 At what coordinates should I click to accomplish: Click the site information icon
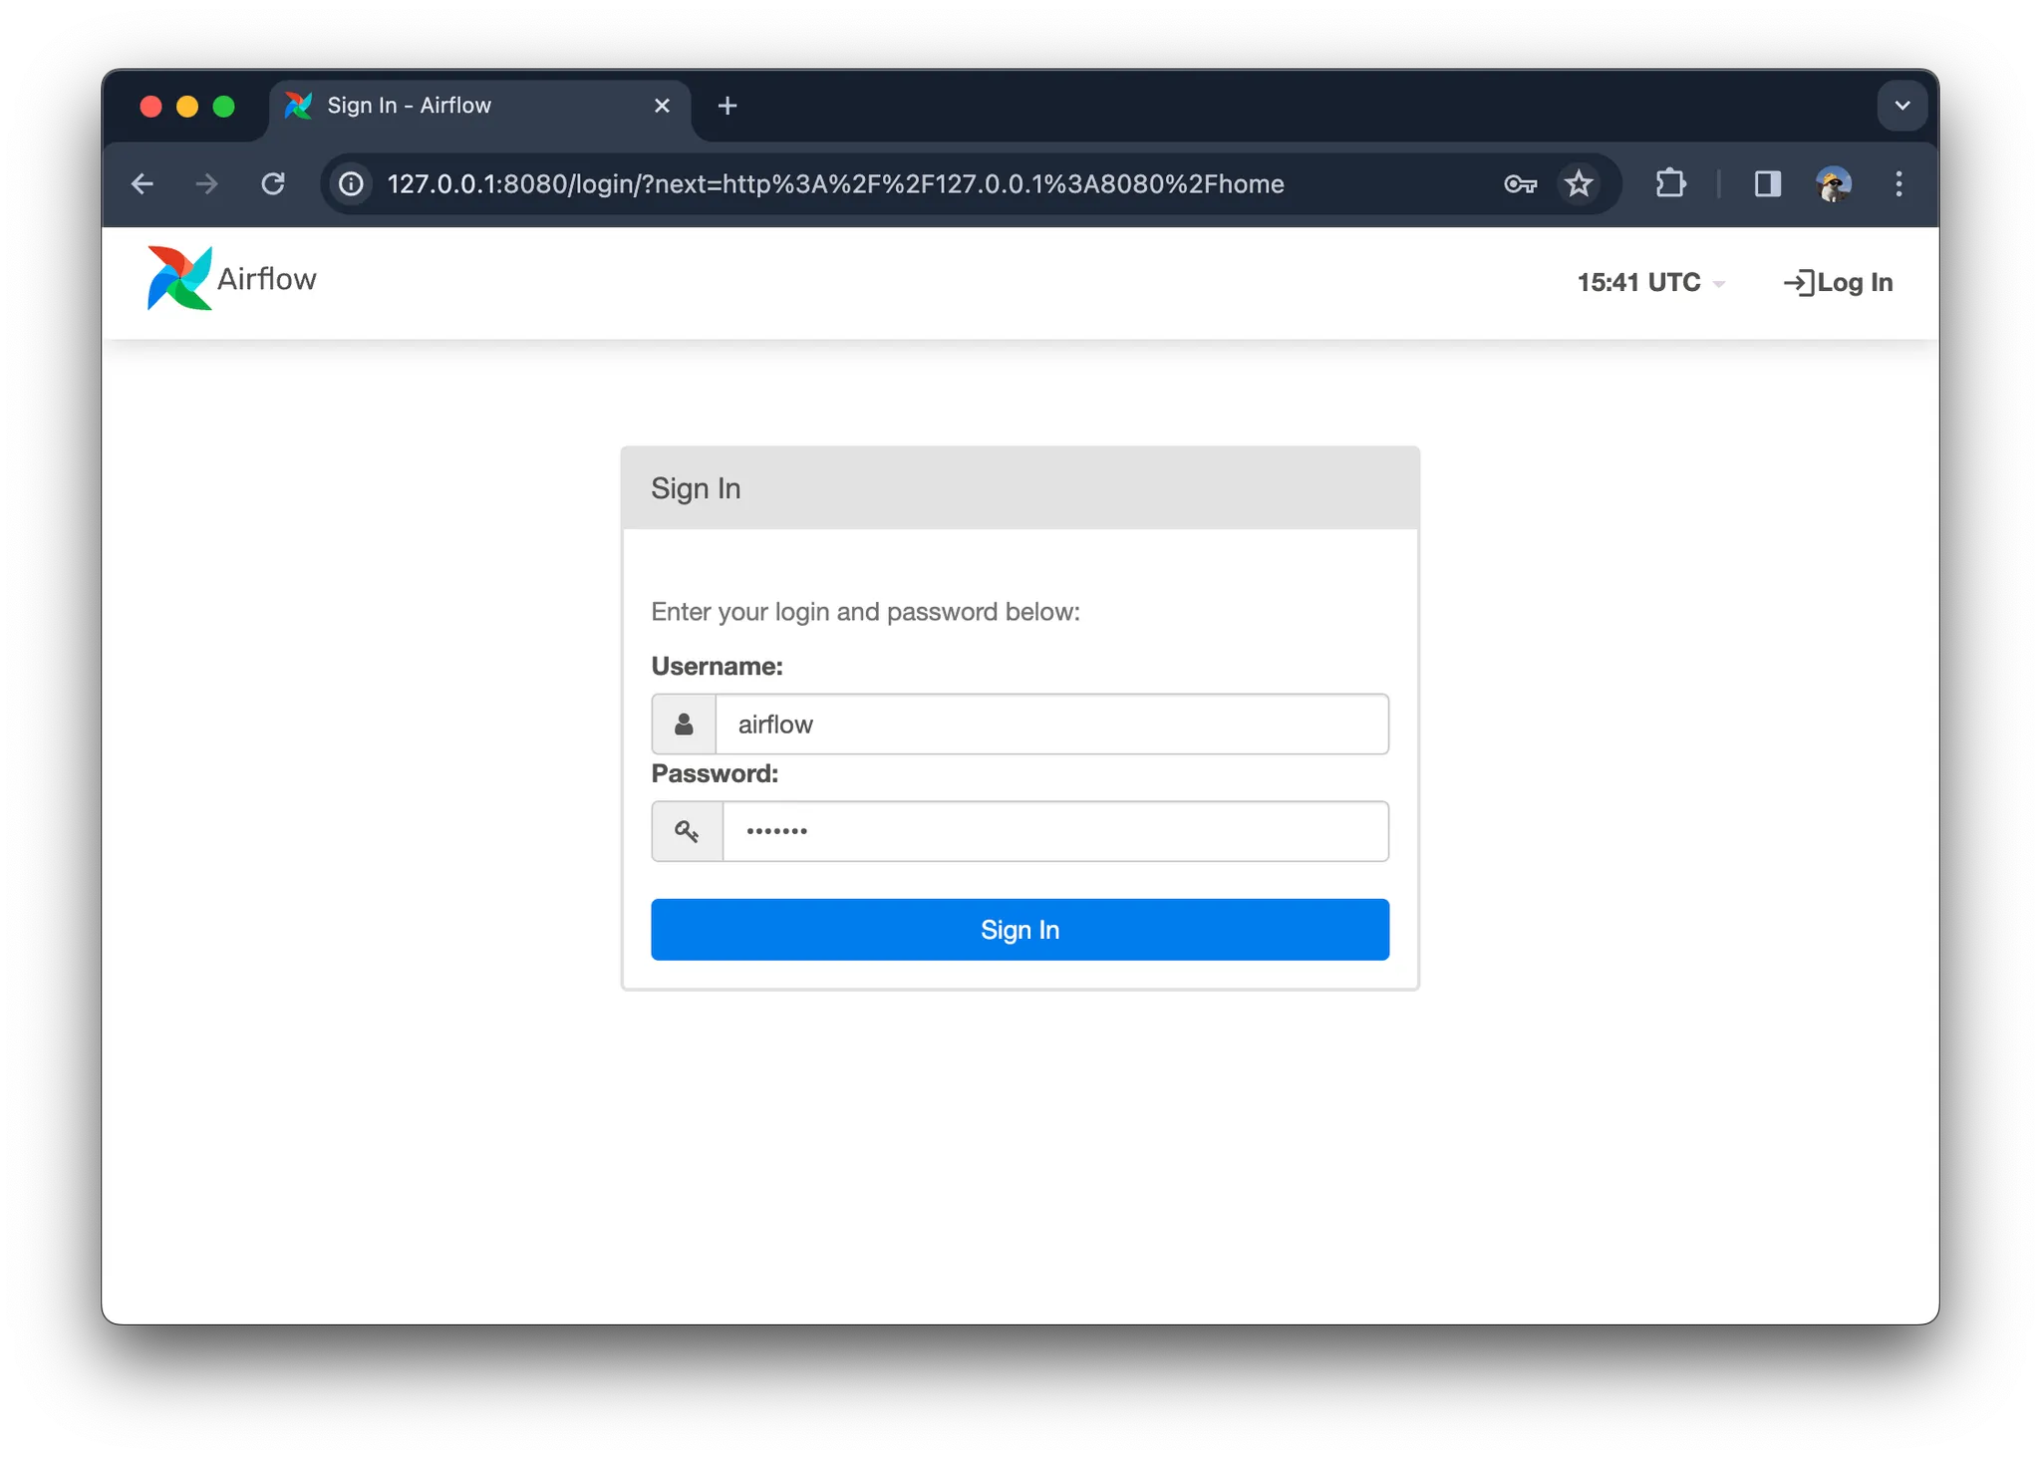[x=352, y=184]
